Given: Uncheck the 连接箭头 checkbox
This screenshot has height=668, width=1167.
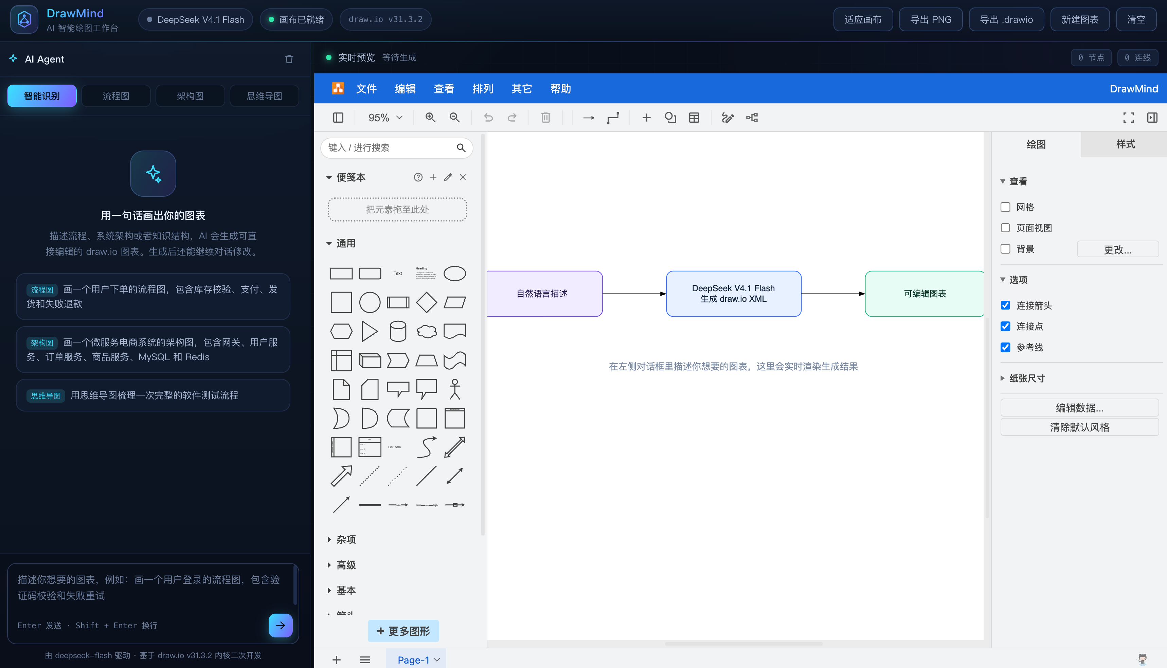Looking at the screenshot, I should [1005, 305].
